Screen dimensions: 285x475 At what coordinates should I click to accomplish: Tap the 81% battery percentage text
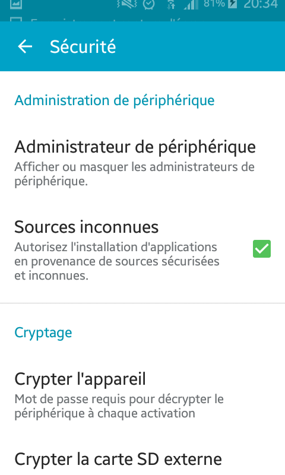coord(214,4)
